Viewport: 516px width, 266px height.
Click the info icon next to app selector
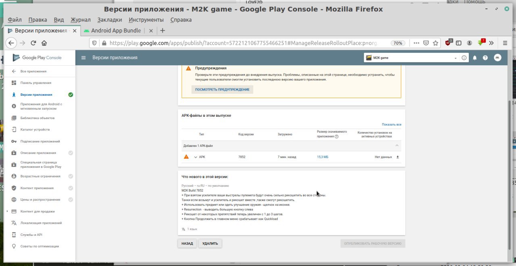point(464,58)
